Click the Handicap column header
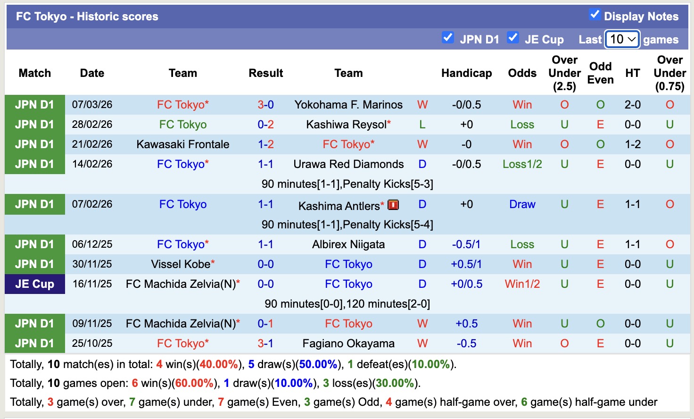This screenshot has height=419, width=694. tap(467, 73)
